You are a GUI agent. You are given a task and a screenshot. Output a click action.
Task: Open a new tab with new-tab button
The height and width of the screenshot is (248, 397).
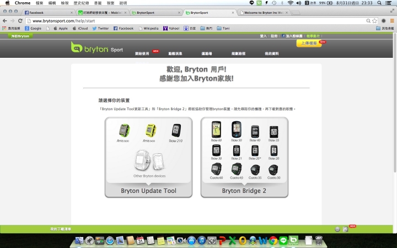coord(296,13)
